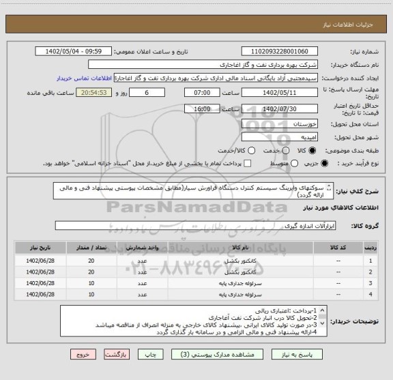Screen dimensions: 393x380
Task: Click the buyer name field شرکت بهره برداری
Action: tap(203, 65)
